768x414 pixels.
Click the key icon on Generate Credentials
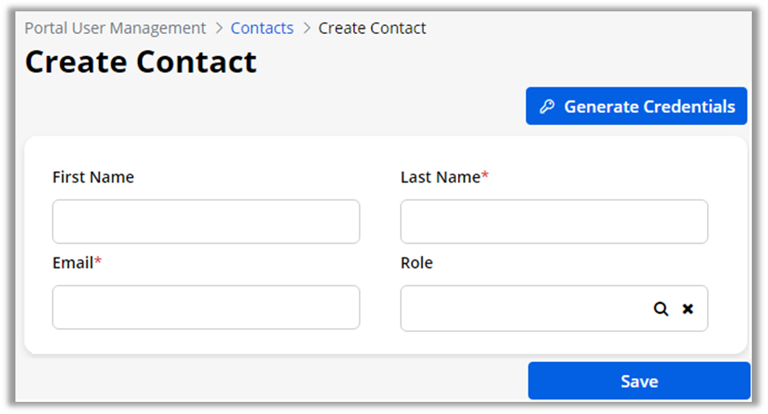(x=547, y=106)
